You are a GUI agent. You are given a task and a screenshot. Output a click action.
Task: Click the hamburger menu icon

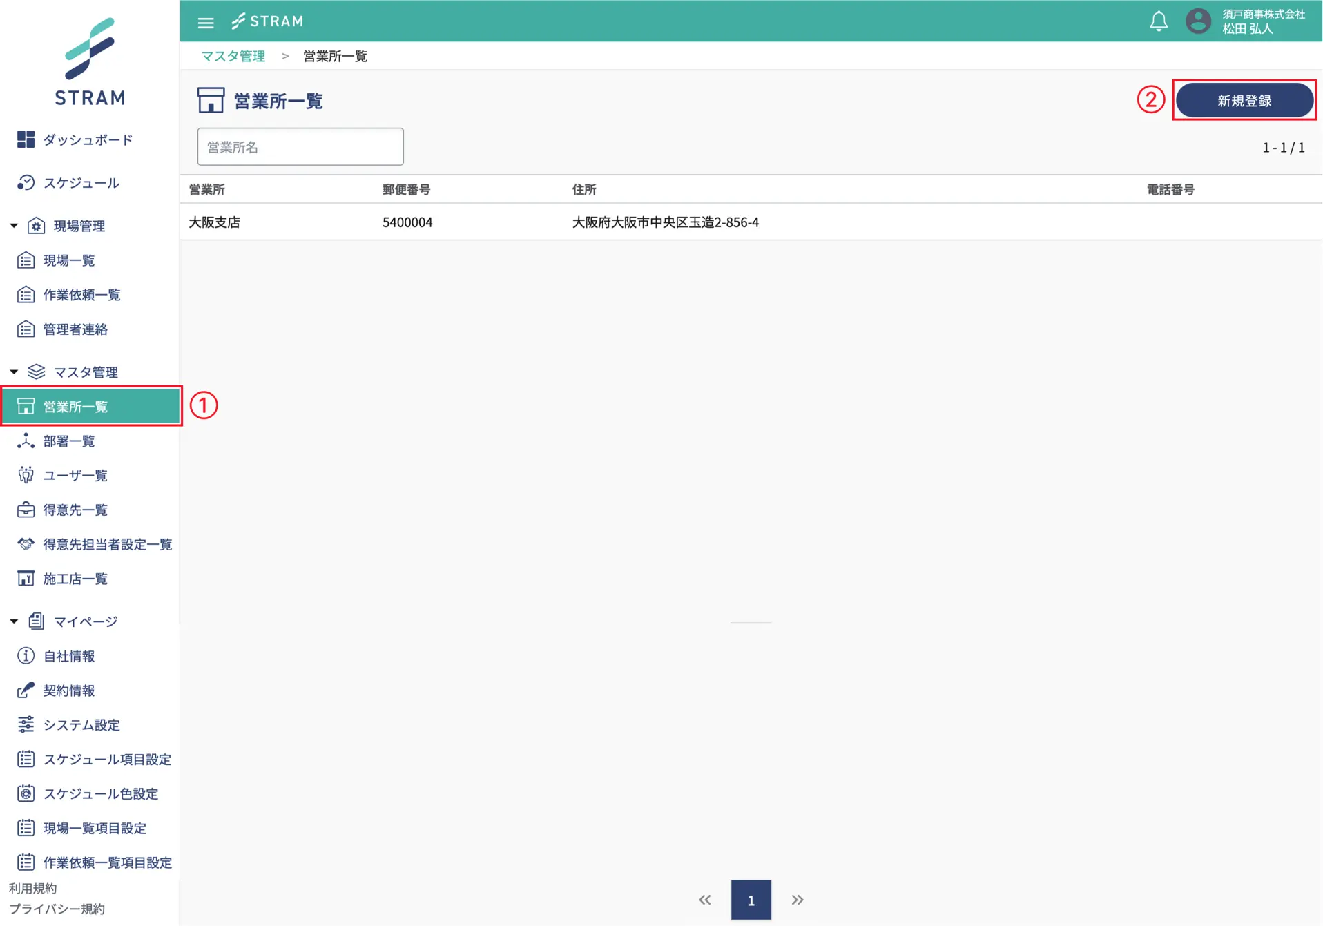[x=206, y=22]
